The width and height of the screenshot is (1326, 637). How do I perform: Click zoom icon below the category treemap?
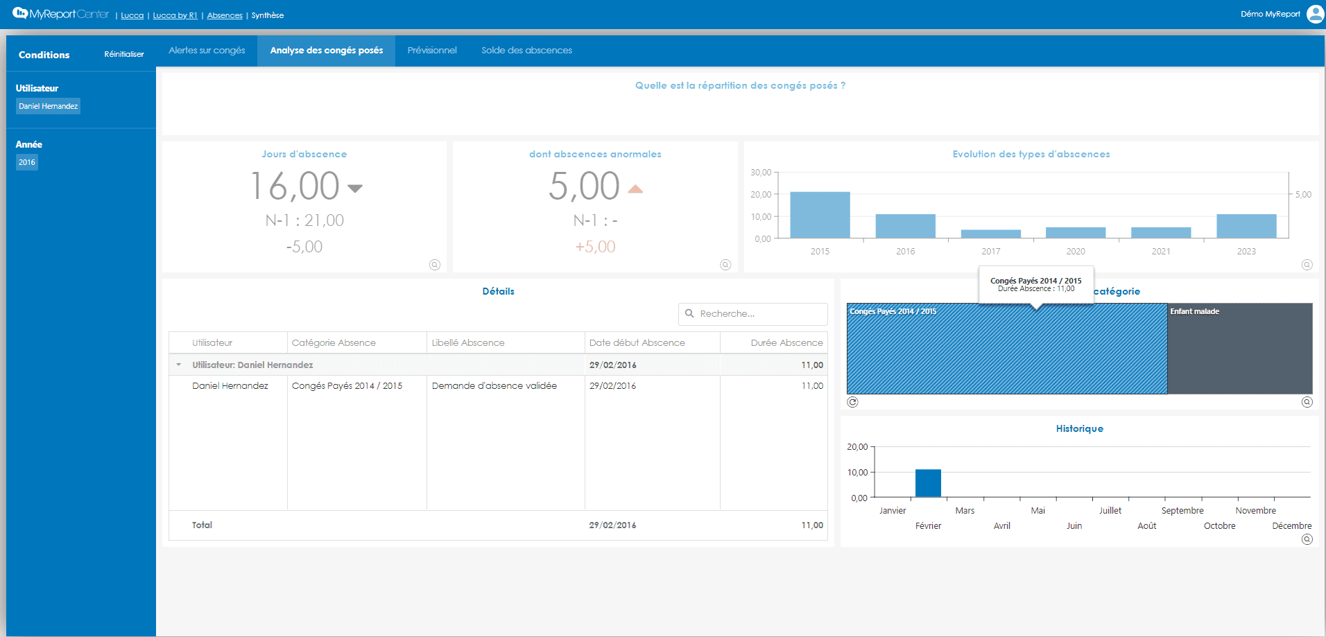[1307, 402]
